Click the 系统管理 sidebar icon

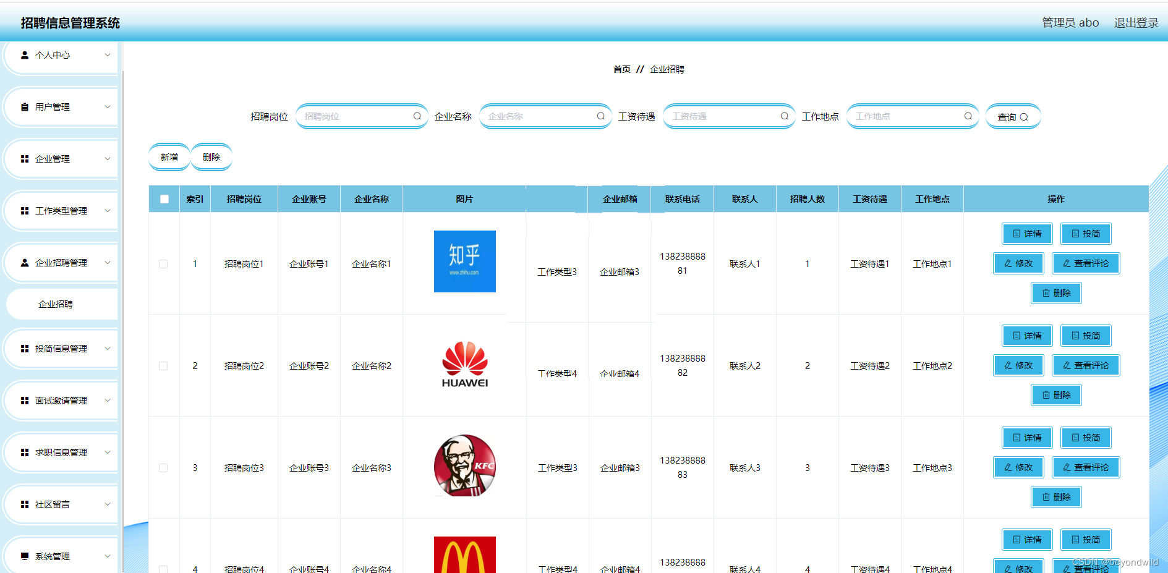click(24, 556)
